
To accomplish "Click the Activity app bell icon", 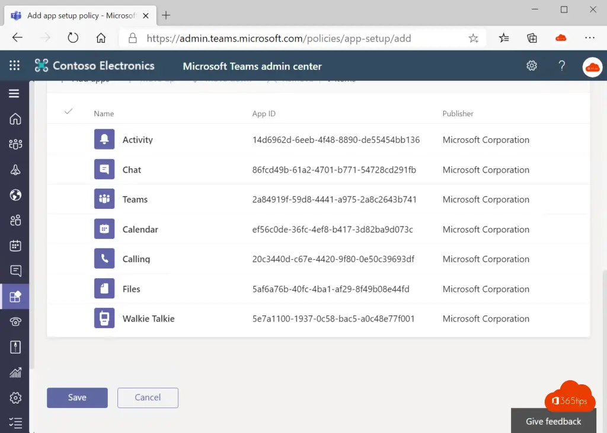I will [104, 139].
